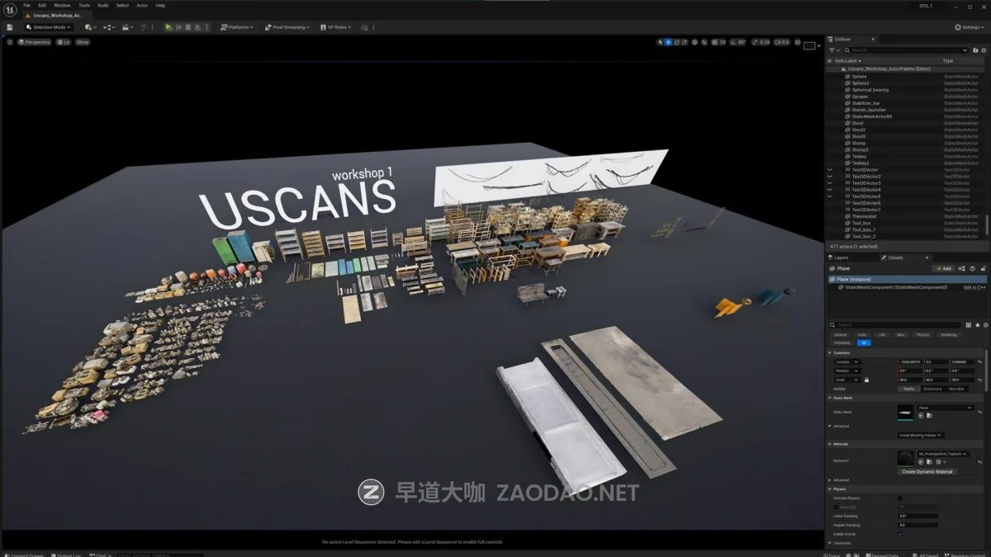Click the green Play button in toolbar

point(168,27)
